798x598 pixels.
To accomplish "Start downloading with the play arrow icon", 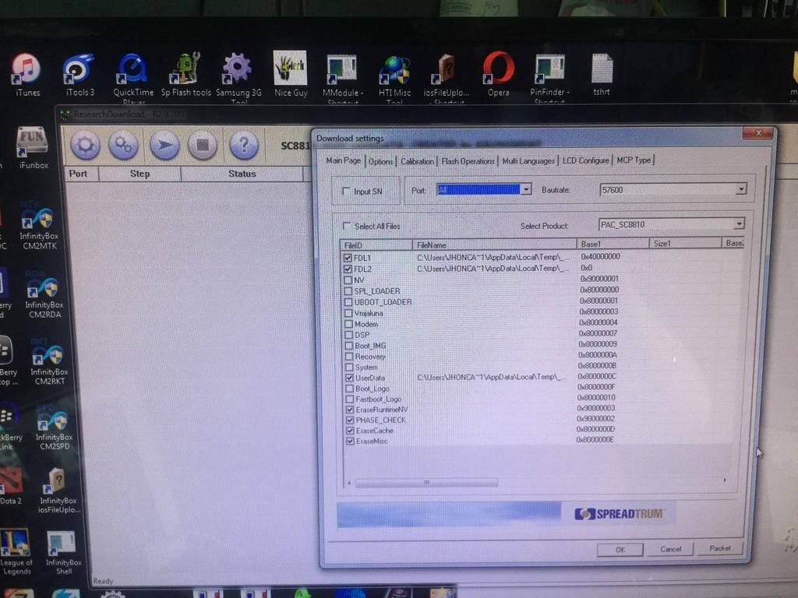I will [x=164, y=145].
